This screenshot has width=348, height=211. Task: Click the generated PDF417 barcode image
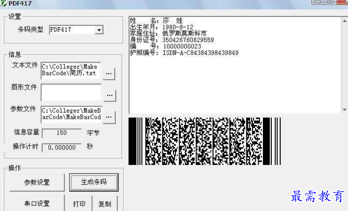point(205,141)
